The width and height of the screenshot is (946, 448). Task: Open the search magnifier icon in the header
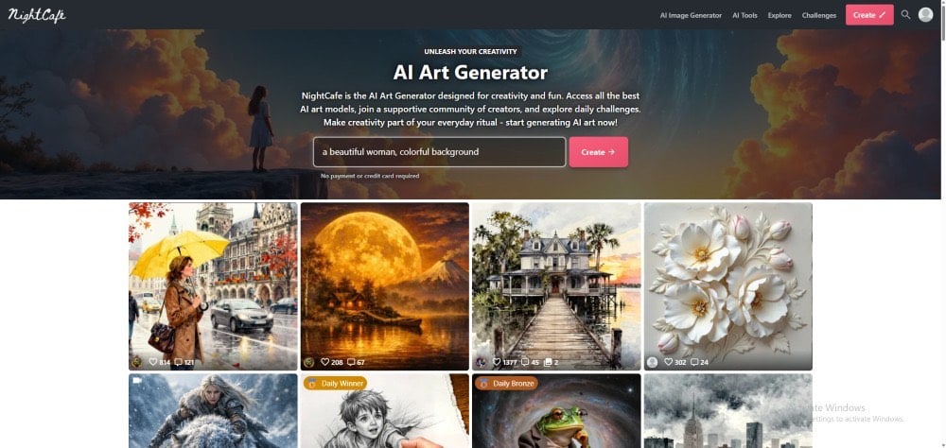(x=905, y=14)
